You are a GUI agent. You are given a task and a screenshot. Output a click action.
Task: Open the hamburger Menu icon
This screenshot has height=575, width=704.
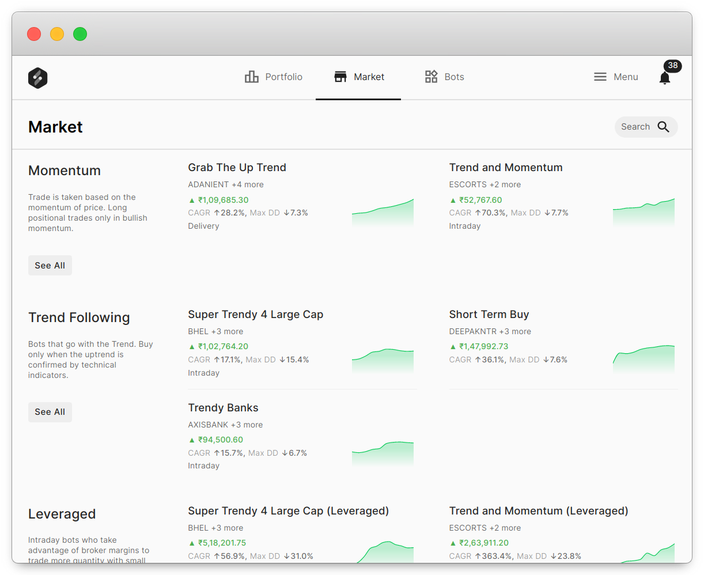600,77
